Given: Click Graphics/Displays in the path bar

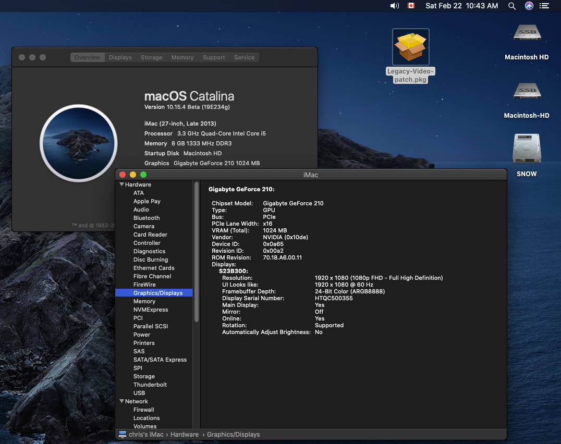Looking at the screenshot, I should 233,434.
